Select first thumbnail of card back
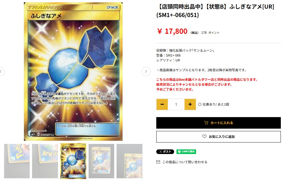 pos(17,161)
